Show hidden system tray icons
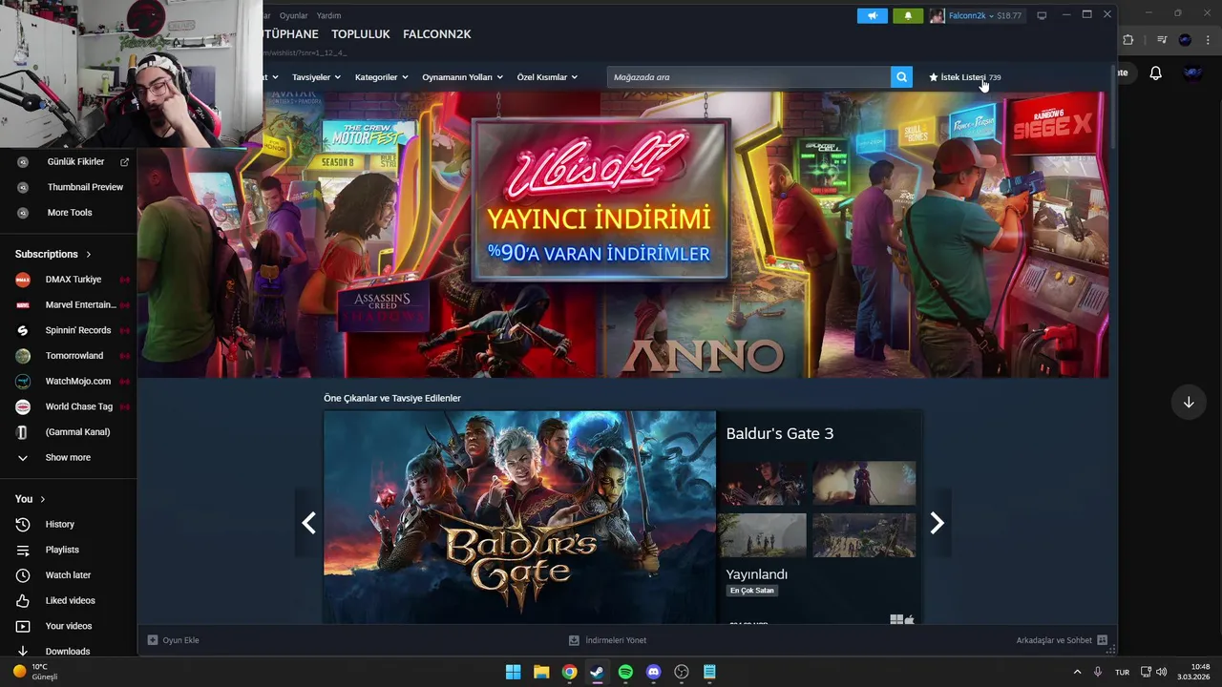The image size is (1222, 687). (x=1078, y=672)
